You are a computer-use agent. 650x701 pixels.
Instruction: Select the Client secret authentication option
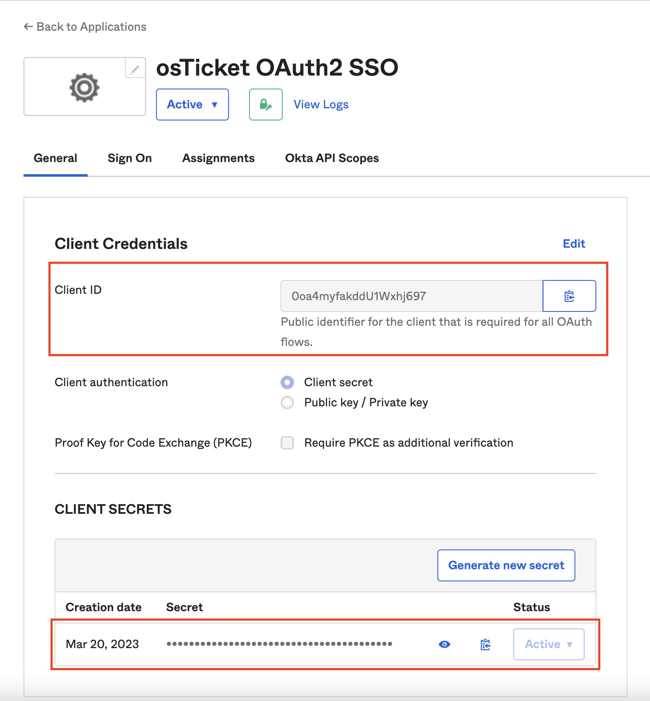pyautogui.click(x=287, y=382)
